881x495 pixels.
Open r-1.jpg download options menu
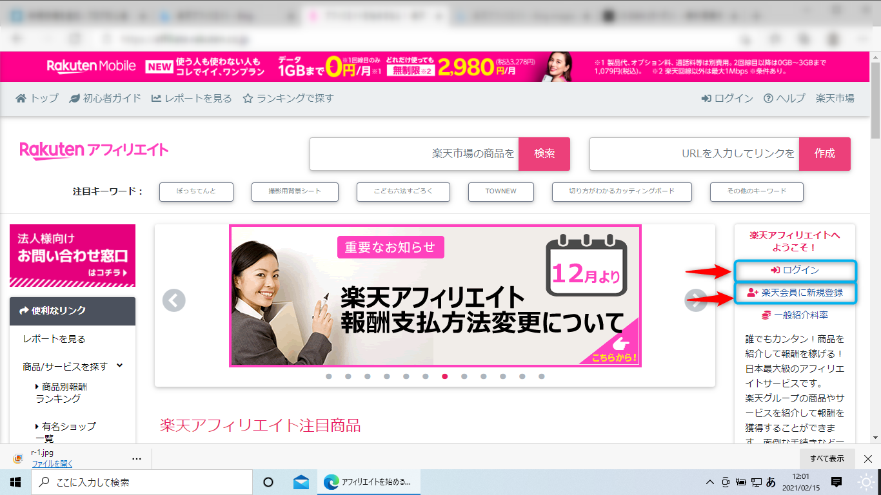tap(136, 458)
